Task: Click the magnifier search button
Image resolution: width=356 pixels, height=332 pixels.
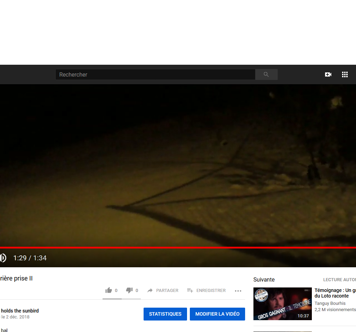Action: [266, 74]
